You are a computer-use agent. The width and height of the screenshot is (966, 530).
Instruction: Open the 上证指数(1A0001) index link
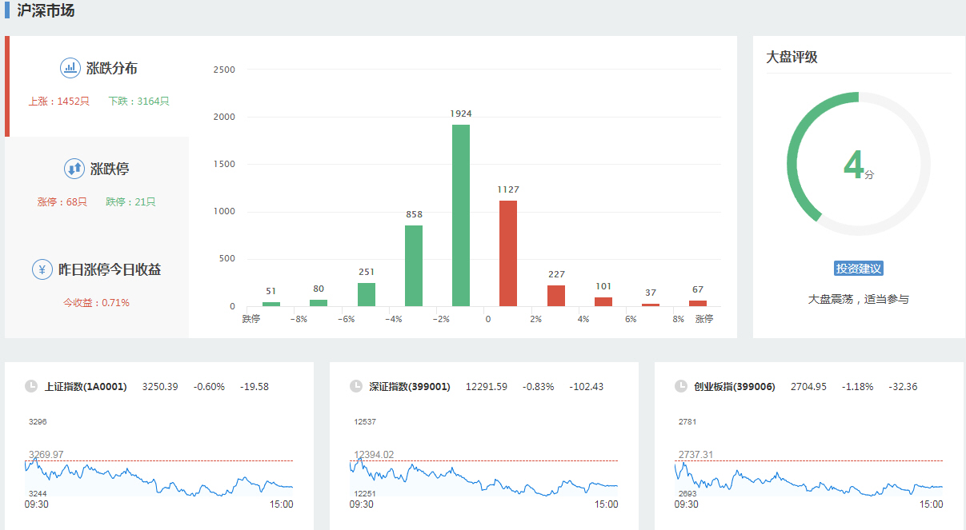pyautogui.click(x=86, y=387)
